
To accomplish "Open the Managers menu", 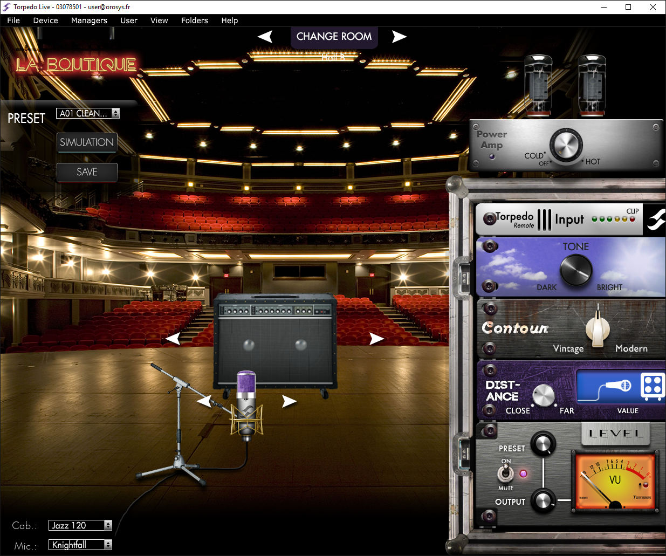I will (89, 20).
